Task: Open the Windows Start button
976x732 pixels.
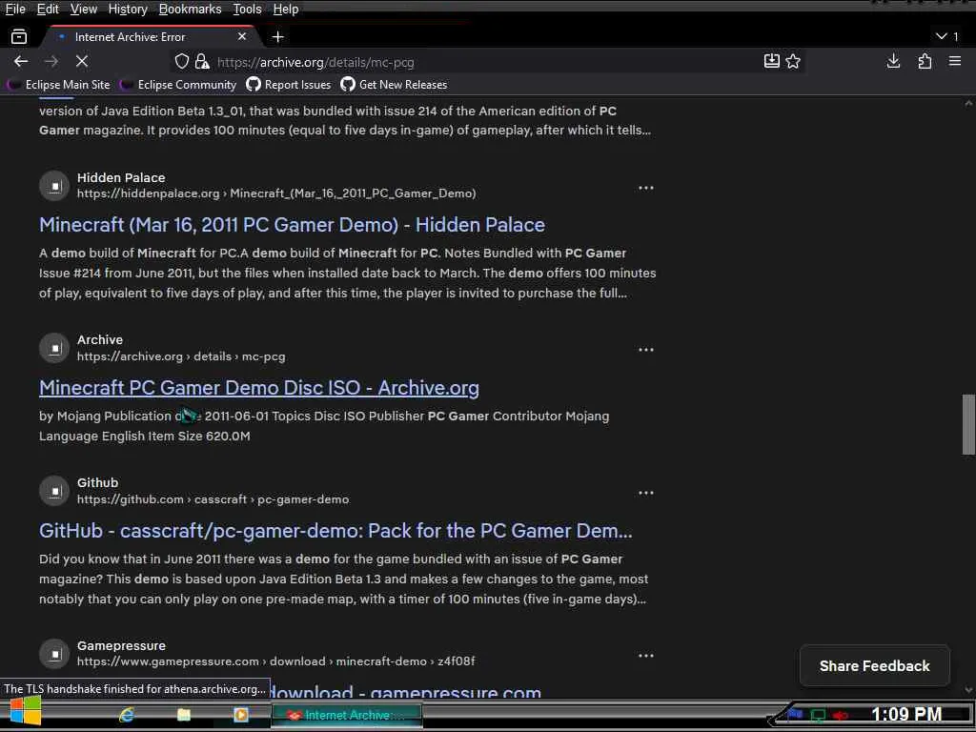Action: point(26,713)
